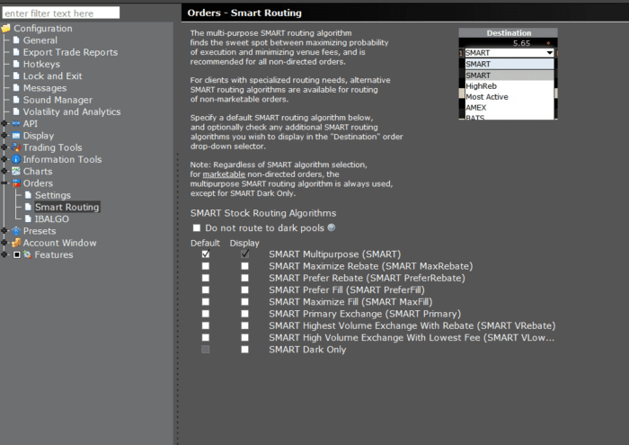
Task: Select Sound Manager in configuration tree
Action: (58, 100)
